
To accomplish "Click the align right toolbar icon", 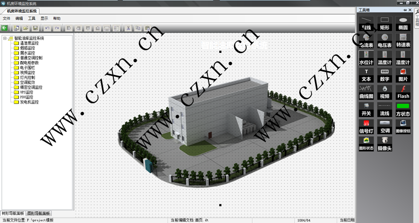I will pos(78,28).
